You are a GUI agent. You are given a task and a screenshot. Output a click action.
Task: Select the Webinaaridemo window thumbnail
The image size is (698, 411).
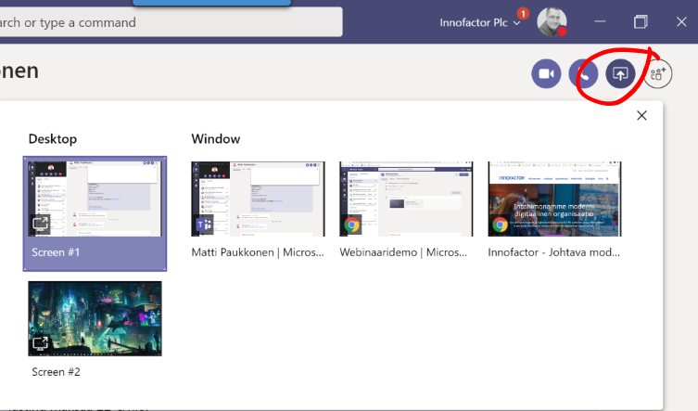coord(406,199)
